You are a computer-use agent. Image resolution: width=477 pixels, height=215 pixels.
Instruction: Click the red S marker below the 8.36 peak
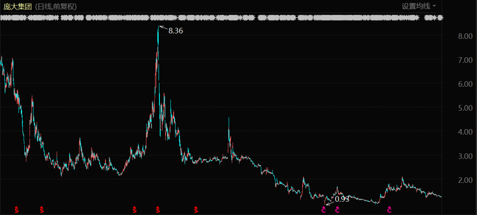(158, 210)
